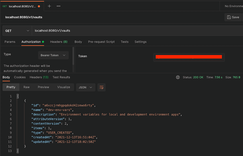This screenshot has height=156, width=243.
Task: Open the response Cookies tab
Action: coord(20,77)
